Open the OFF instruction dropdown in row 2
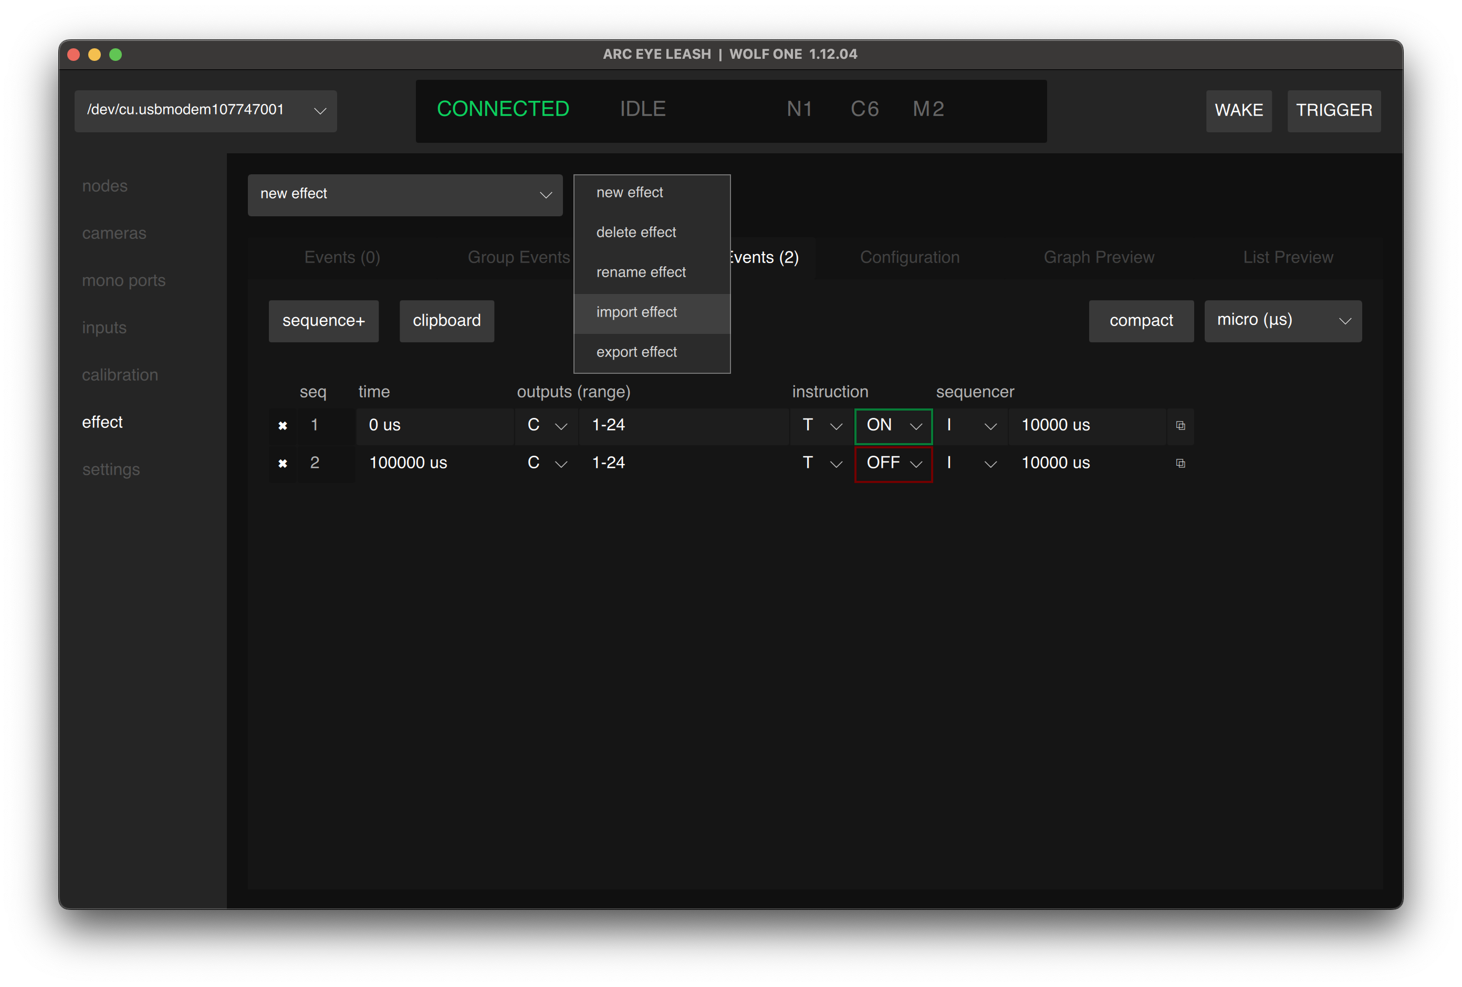The image size is (1462, 987). tap(893, 464)
